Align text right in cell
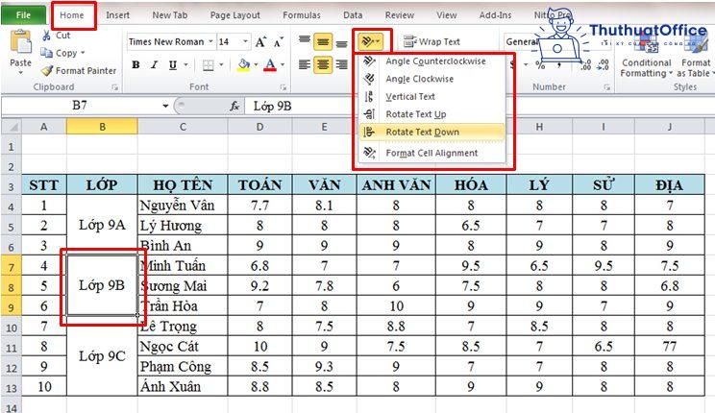715x413 pixels. 341,64
